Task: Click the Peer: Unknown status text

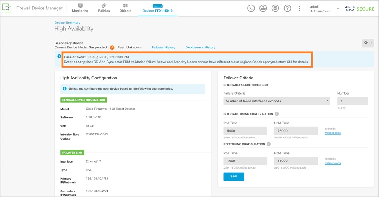Action: (129, 47)
